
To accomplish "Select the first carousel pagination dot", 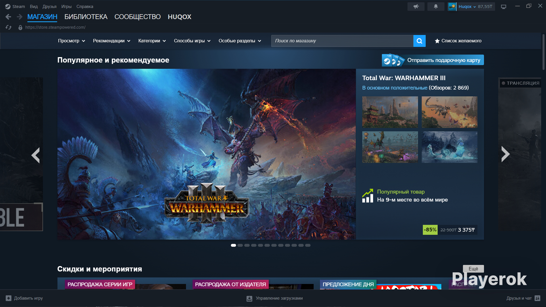I will coord(233,245).
